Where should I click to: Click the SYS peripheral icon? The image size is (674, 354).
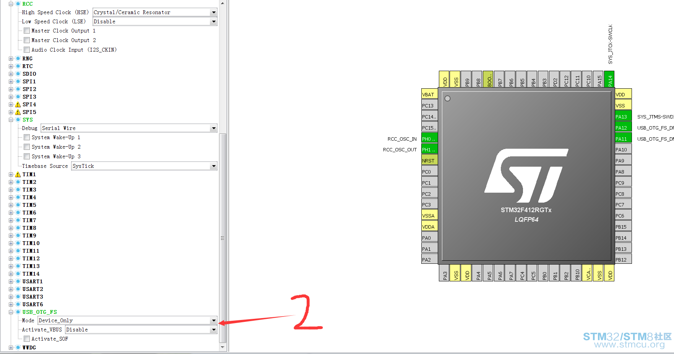pyautogui.click(x=18, y=120)
